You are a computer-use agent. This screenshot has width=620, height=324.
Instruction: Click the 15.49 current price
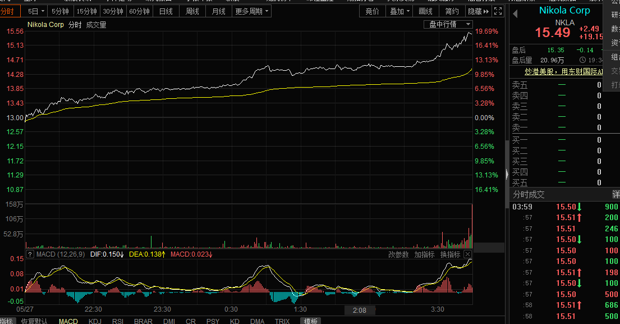tap(552, 33)
